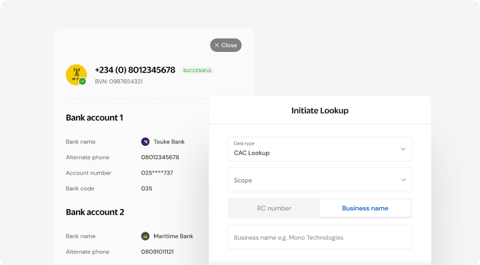Expand the Scope dropdown chevron
This screenshot has width=480, height=265.
[x=403, y=180]
